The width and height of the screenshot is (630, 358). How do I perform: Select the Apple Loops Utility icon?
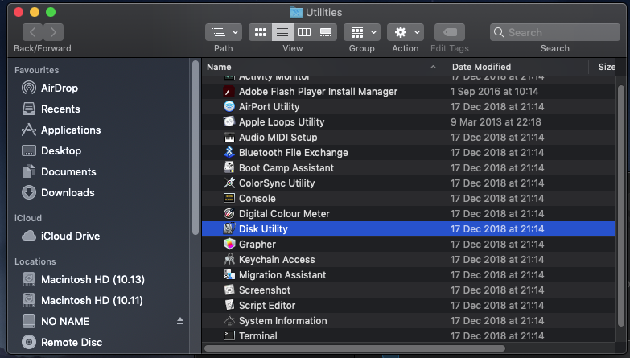pos(229,122)
